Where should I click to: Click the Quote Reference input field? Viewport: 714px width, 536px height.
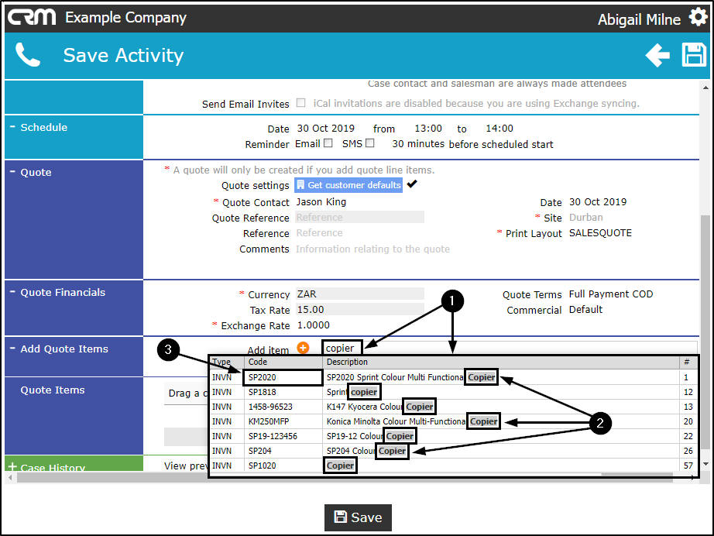pyautogui.click(x=360, y=217)
